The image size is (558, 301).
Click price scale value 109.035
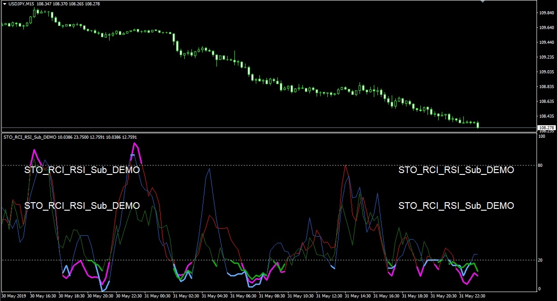[547, 72]
